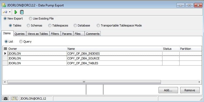Viewport: 204px width, 102px height.
Task: Click the Partition cell of COPY_OF_DBA_SOURCE
Action: [x=190, y=58]
